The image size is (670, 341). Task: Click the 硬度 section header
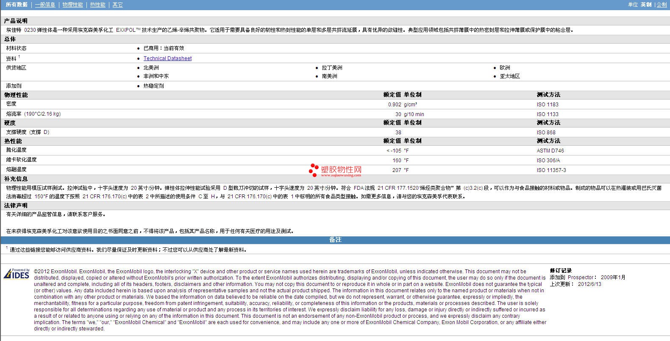10,123
